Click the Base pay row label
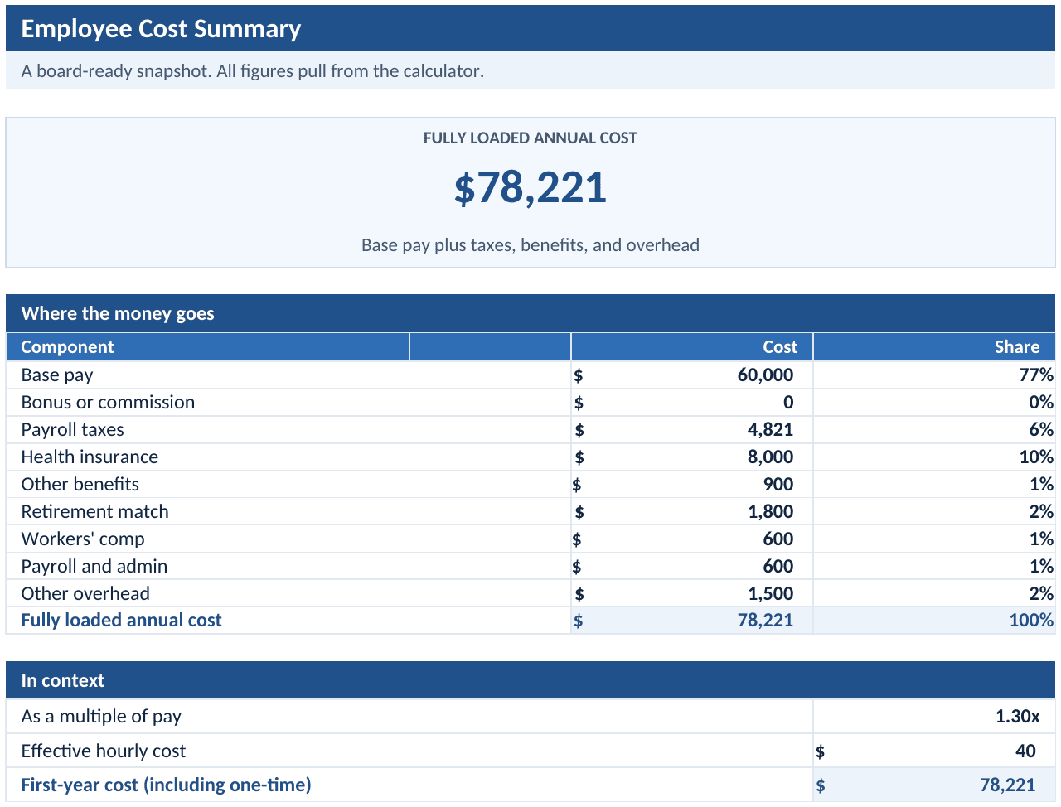Viewport: 1061px width, 807px height. pos(57,375)
